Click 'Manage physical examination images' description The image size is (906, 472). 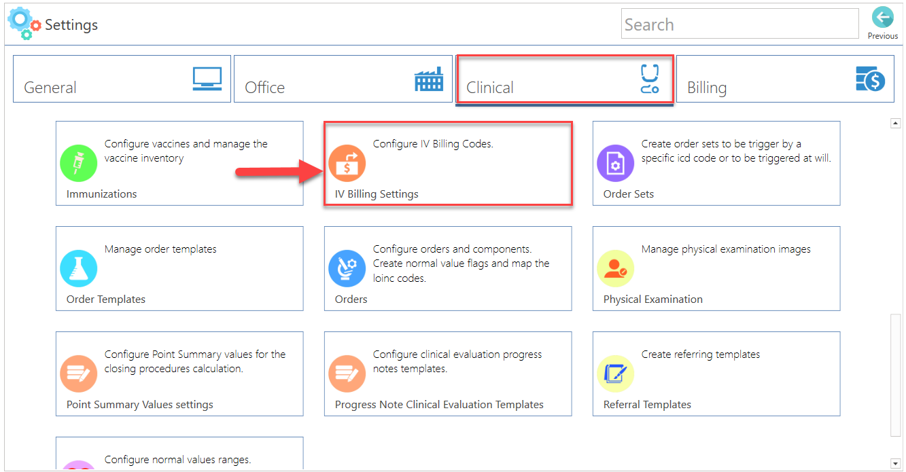726,249
